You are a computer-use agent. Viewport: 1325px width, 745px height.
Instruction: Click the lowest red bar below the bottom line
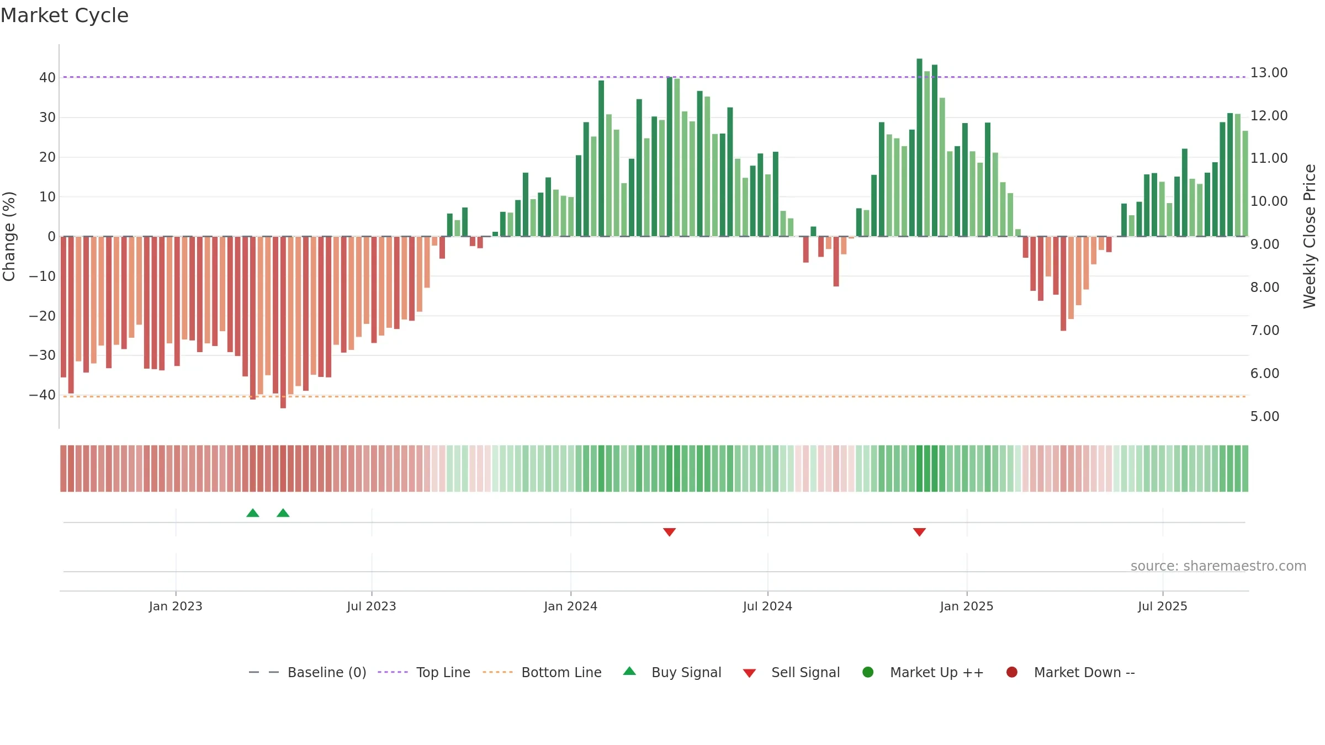(x=283, y=322)
